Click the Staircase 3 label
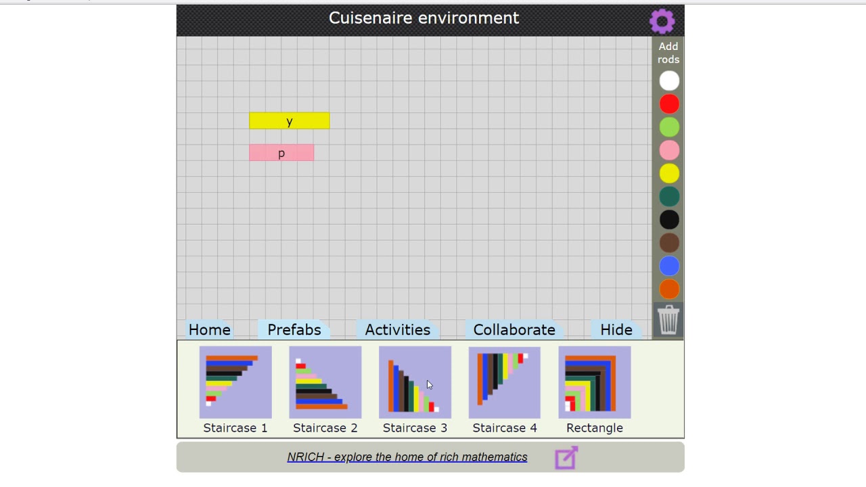Screen dimensions: 866x487 point(415,427)
